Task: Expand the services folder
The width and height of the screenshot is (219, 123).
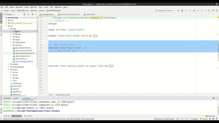Action: [11, 45]
